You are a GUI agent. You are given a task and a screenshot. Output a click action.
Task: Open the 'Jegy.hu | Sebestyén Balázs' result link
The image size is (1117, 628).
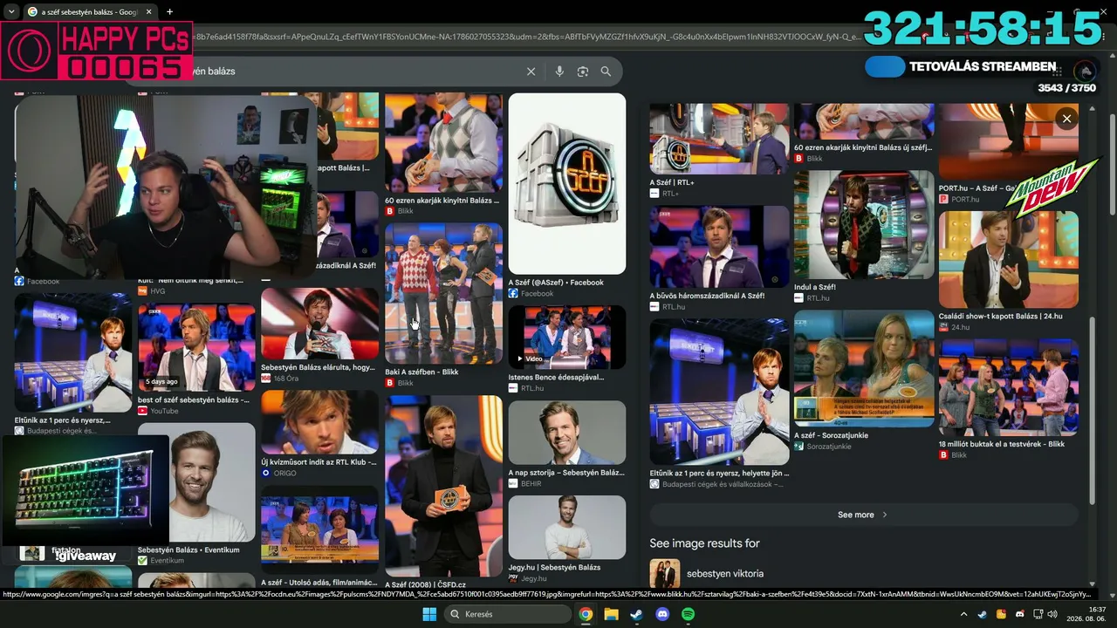point(554,567)
